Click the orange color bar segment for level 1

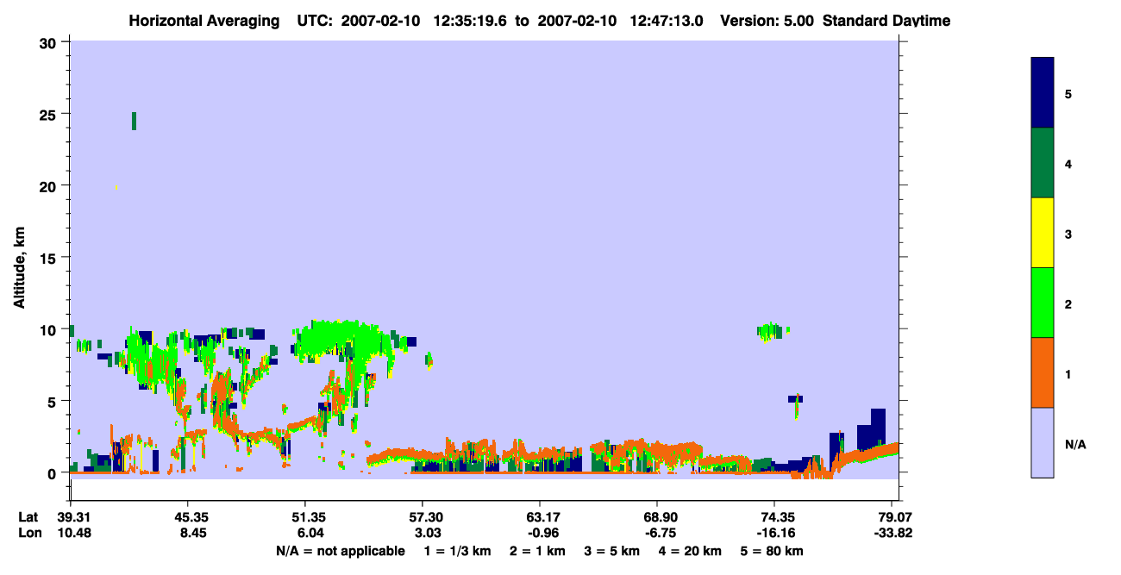pos(1043,372)
